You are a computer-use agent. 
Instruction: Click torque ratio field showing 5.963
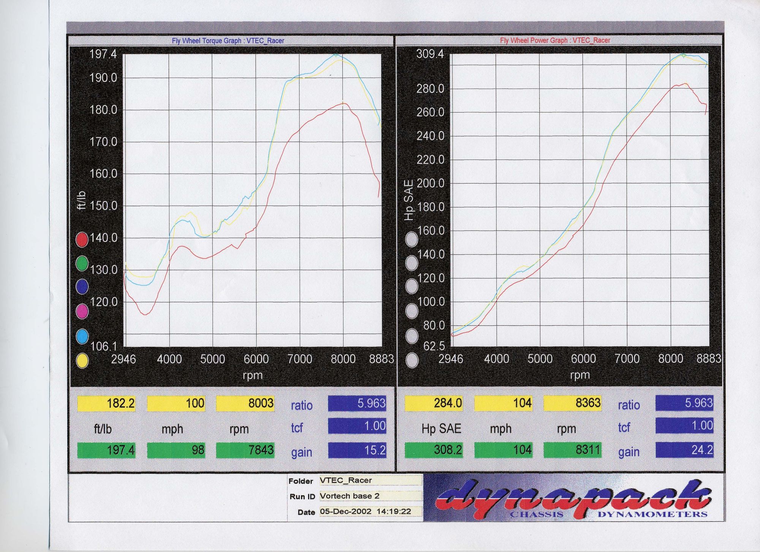357,403
